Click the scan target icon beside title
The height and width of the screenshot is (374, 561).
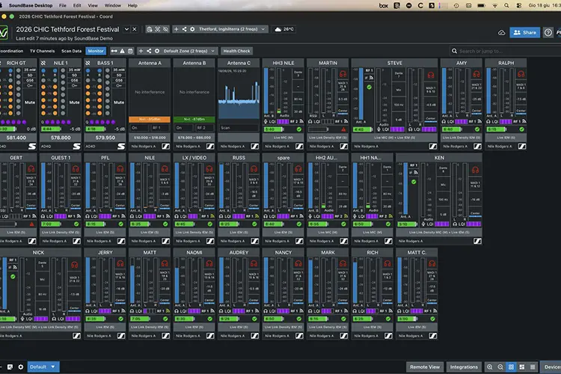tap(157, 29)
